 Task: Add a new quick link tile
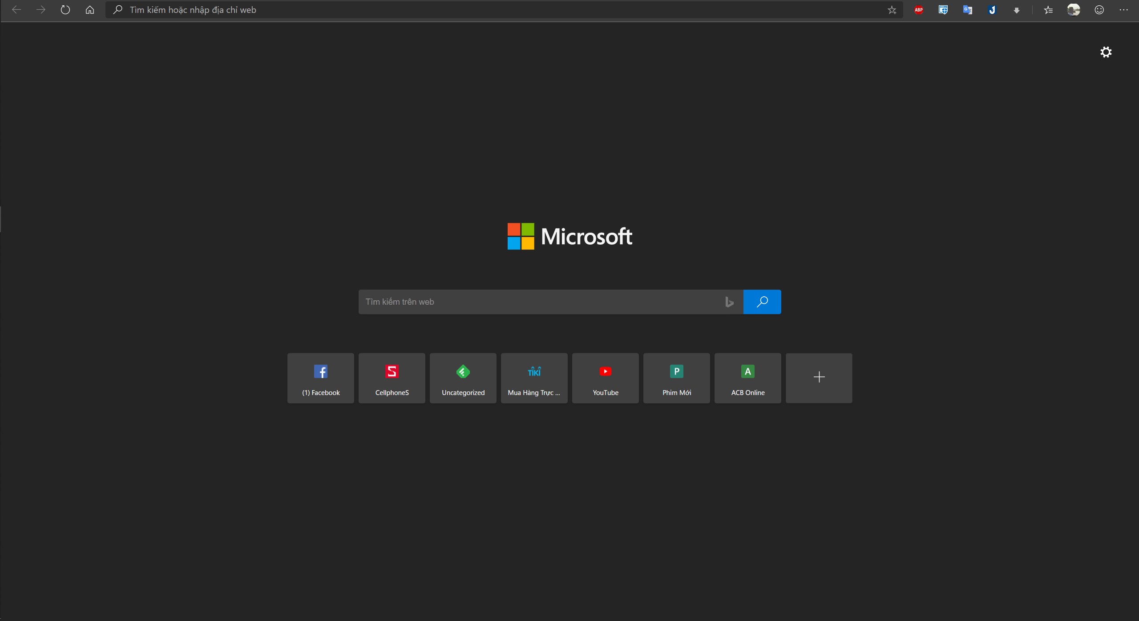(819, 379)
